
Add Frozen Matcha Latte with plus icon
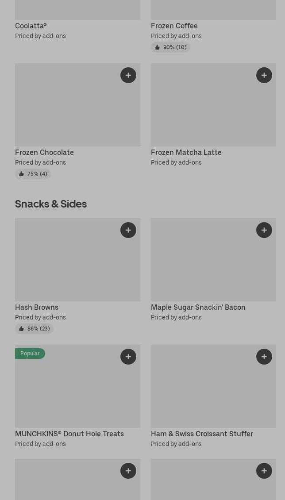[264, 75]
